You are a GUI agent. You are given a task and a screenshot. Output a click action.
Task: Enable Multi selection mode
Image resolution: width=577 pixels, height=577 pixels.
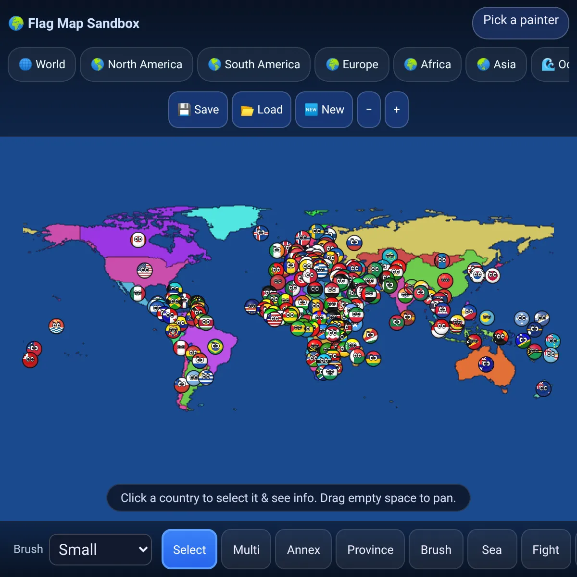pos(246,549)
